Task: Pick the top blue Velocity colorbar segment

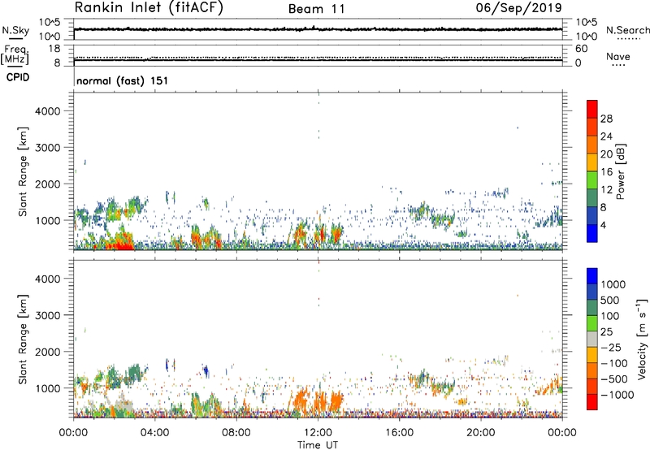Action: point(592,276)
